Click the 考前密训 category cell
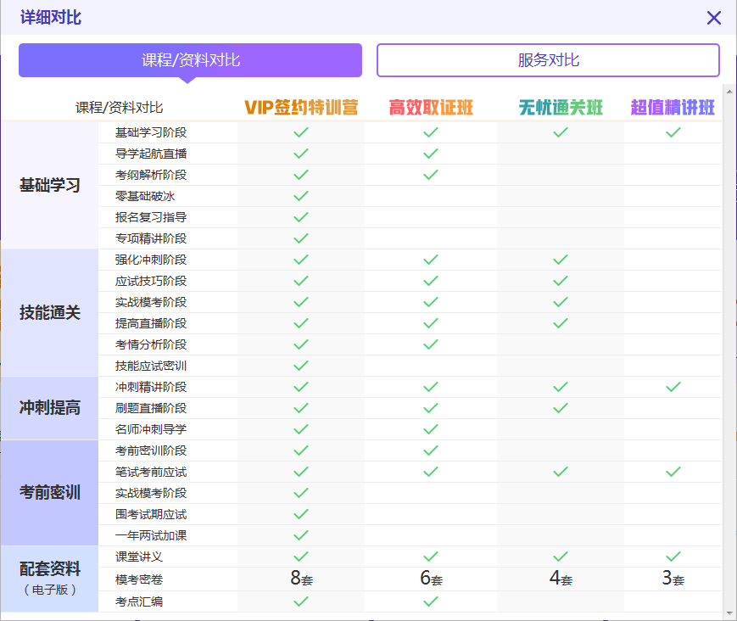This screenshot has height=621, width=737. 50,493
